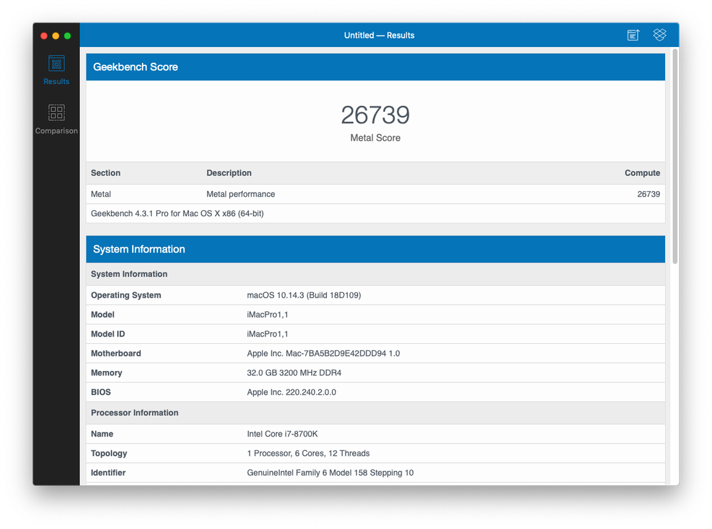Click the vertical scrollbar thumb
The height and width of the screenshot is (529, 712).
(675, 156)
